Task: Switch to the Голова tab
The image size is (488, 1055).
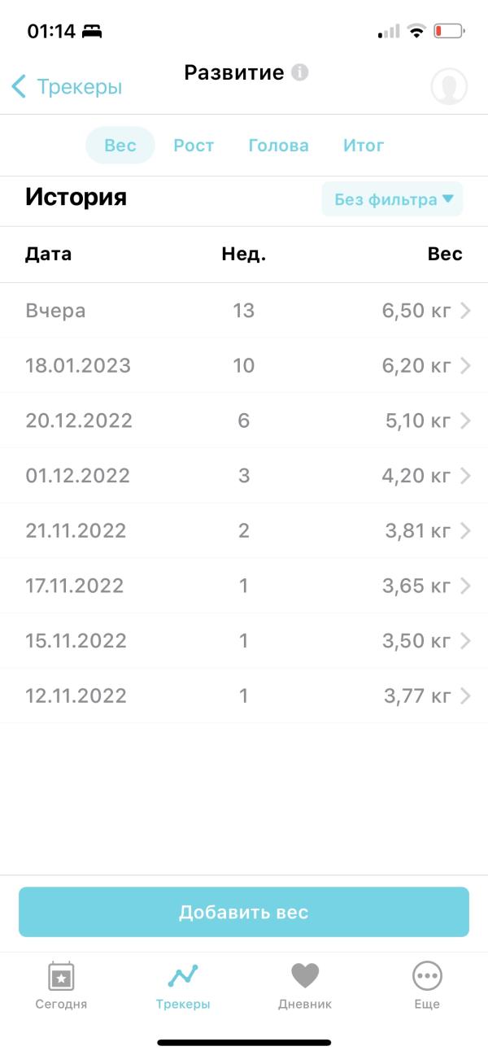Action: tap(278, 146)
